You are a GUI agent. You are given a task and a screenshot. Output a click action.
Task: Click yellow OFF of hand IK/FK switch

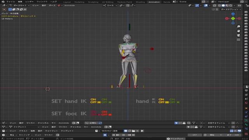tap(161, 102)
